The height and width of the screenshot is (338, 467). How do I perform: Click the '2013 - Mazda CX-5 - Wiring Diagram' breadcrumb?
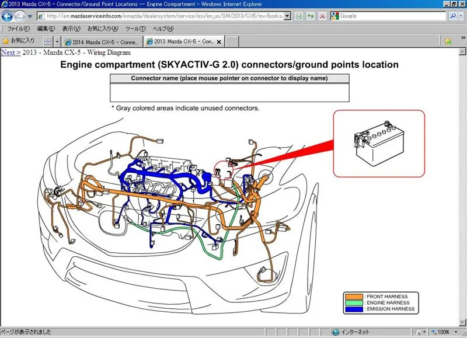coord(76,53)
